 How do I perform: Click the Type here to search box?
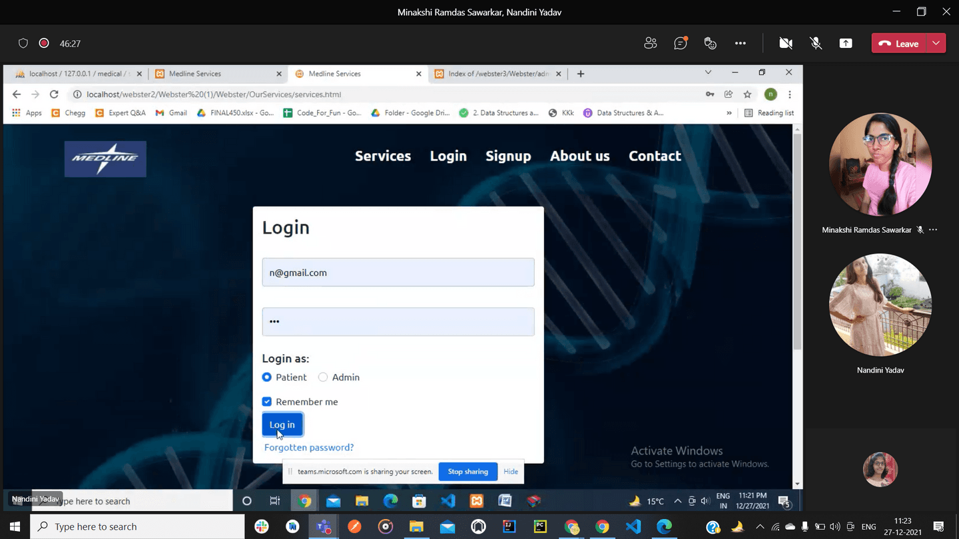138,526
